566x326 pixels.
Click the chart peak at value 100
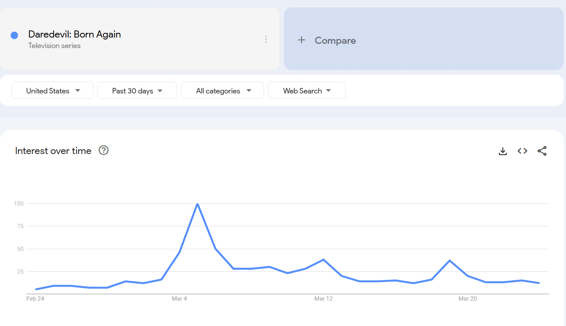coord(197,204)
